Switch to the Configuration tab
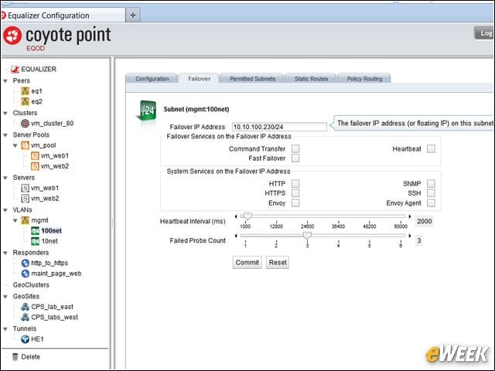 152,79
